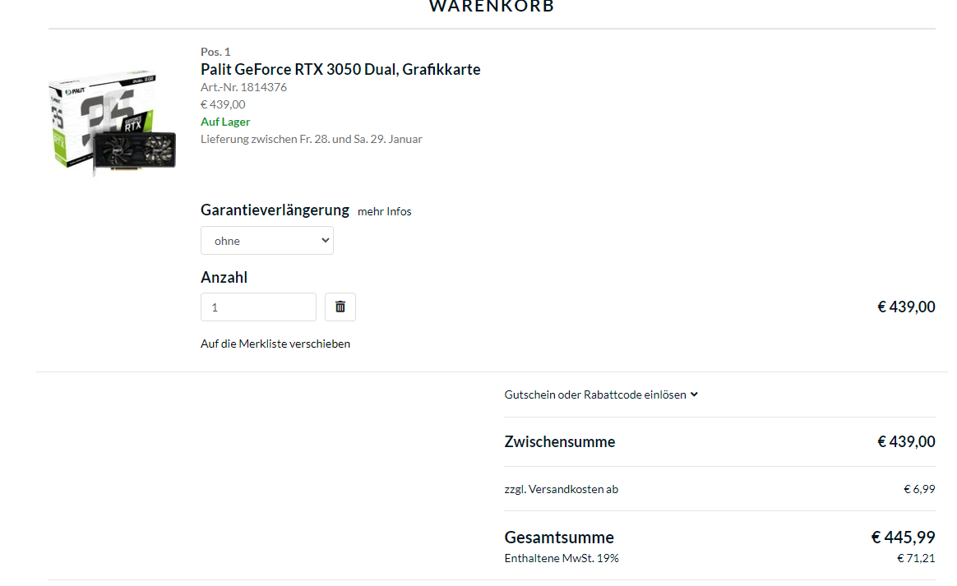Click Auf die Merkliste verschieben

point(275,344)
